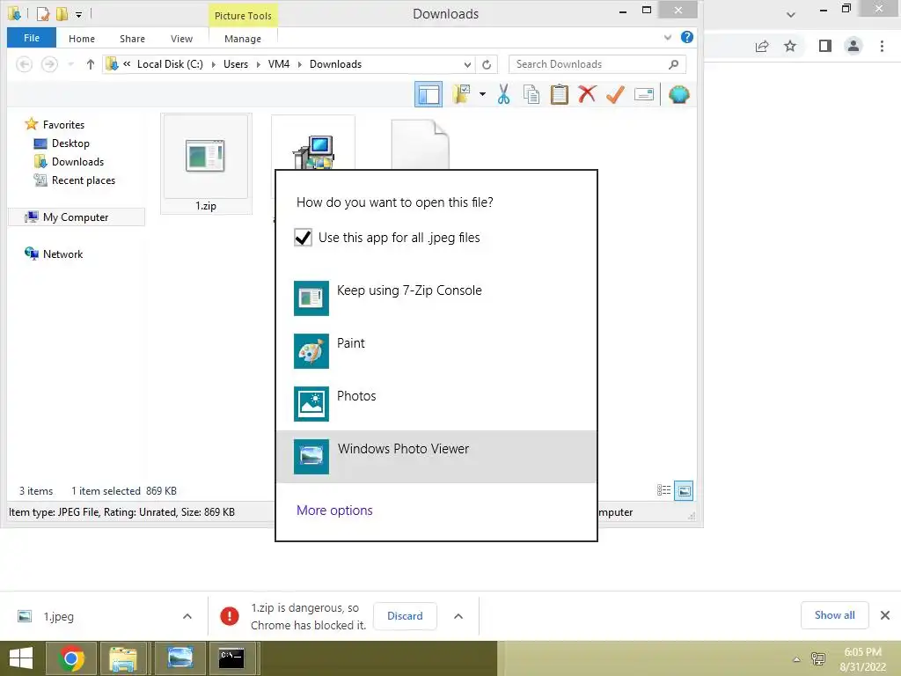901x676 pixels.
Task: Open Photo Viewer taskbar icon
Action: click(x=179, y=658)
